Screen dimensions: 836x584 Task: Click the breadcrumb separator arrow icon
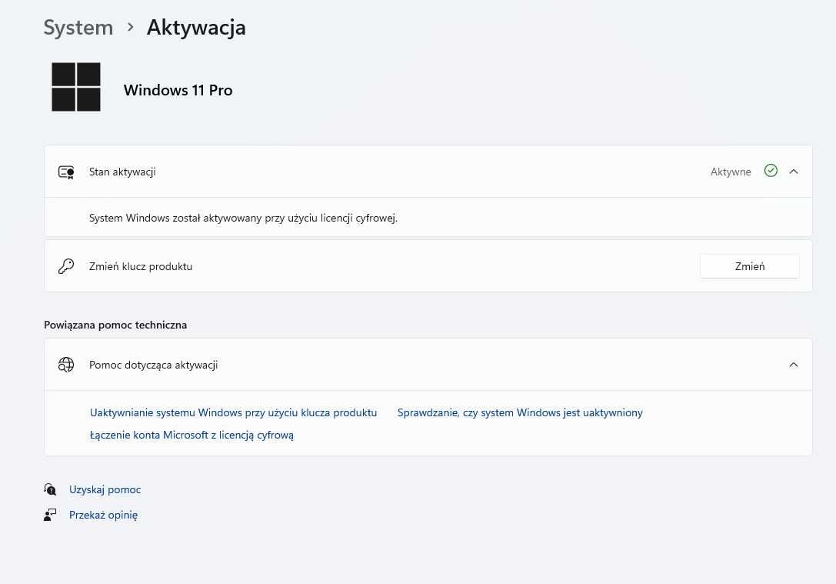tap(130, 27)
